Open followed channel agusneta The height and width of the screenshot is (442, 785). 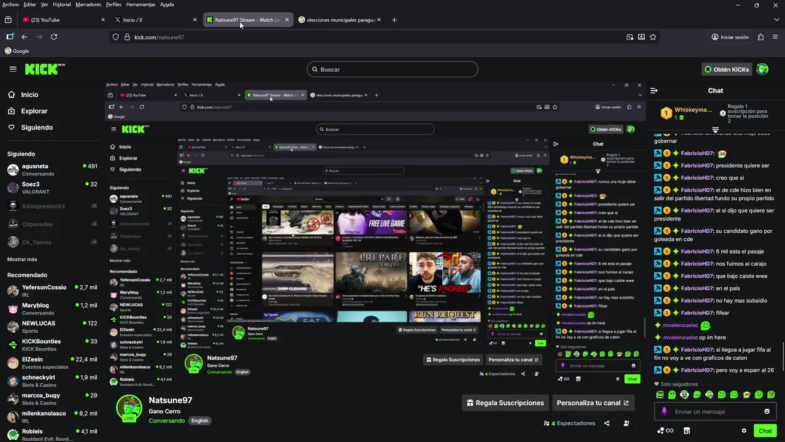click(52, 169)
